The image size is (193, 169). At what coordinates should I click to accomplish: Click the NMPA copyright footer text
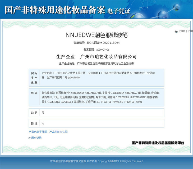(97, 161)
